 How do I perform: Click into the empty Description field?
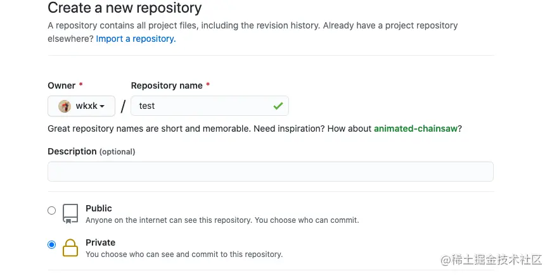270,172
